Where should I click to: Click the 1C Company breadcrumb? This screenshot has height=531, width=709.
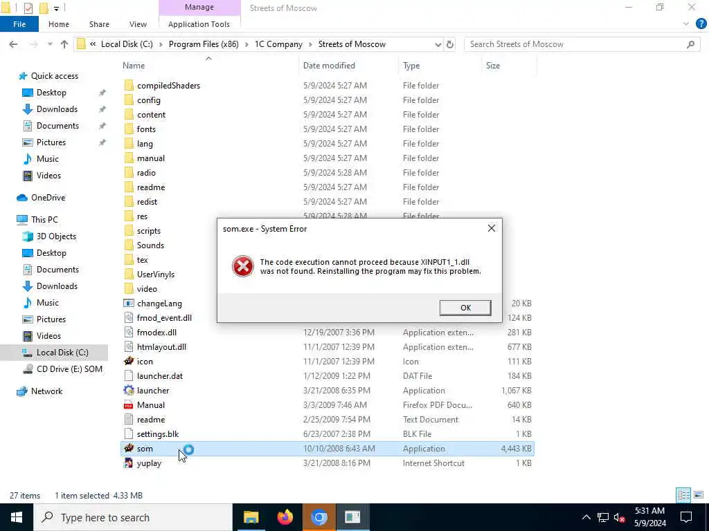click(278, 44)
